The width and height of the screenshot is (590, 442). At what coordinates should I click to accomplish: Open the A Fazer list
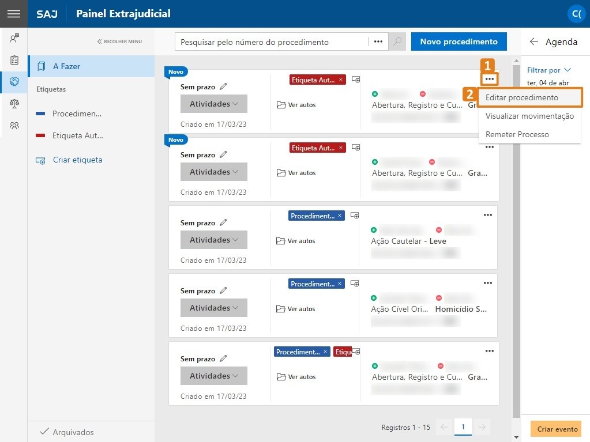click(92, 66)
